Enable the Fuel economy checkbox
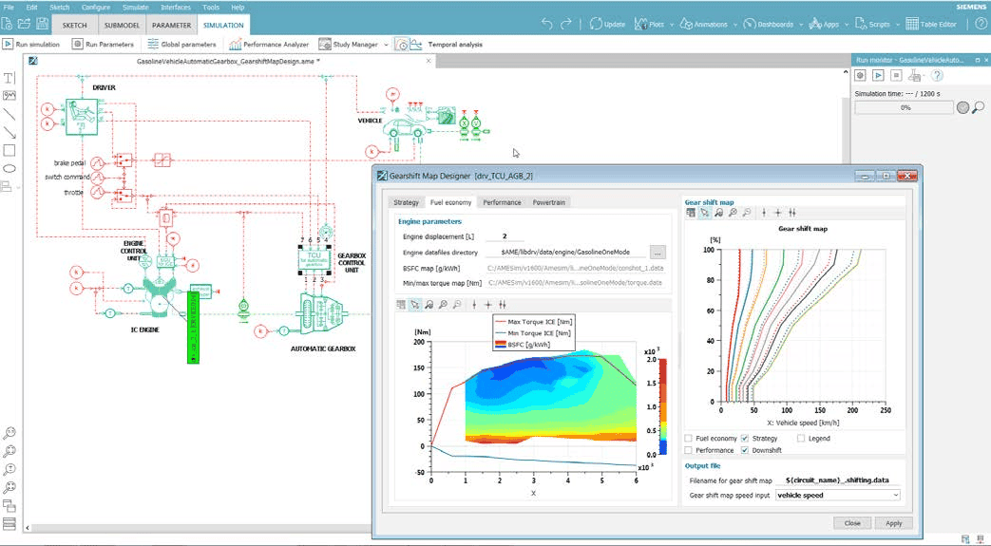The image size is (991, 546). click(x=689, y=438)
